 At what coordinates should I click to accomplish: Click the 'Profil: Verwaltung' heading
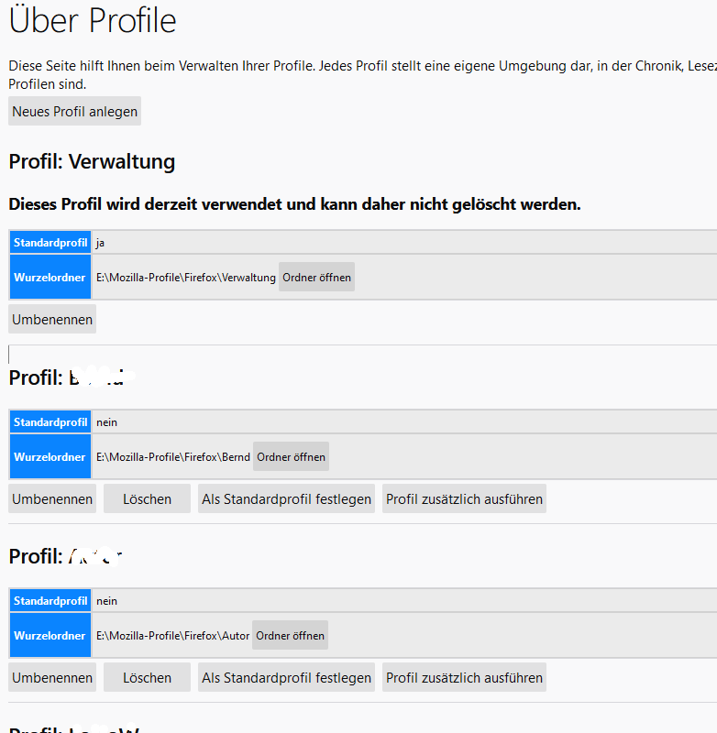(x=92, y=162)
